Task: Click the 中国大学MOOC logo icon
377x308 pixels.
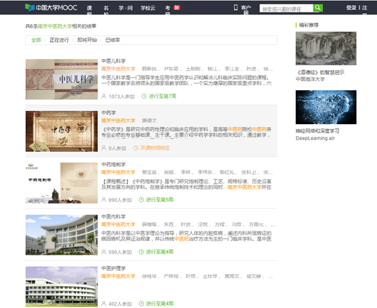Action: click(31, 8)
